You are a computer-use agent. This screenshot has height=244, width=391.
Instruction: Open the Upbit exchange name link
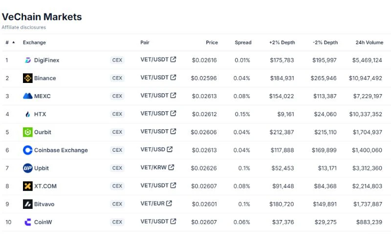(x=42, y=168)
